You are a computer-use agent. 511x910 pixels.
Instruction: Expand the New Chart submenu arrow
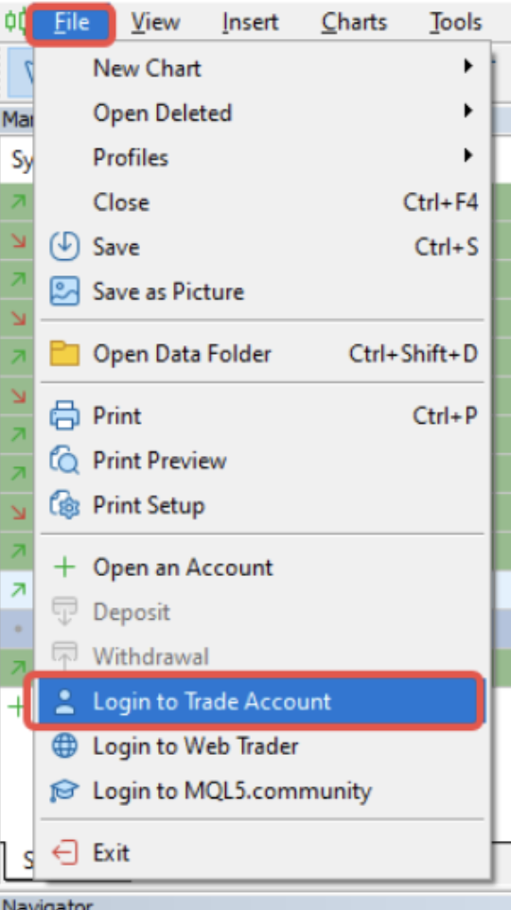pyautogui.click(x=468, y=66)
